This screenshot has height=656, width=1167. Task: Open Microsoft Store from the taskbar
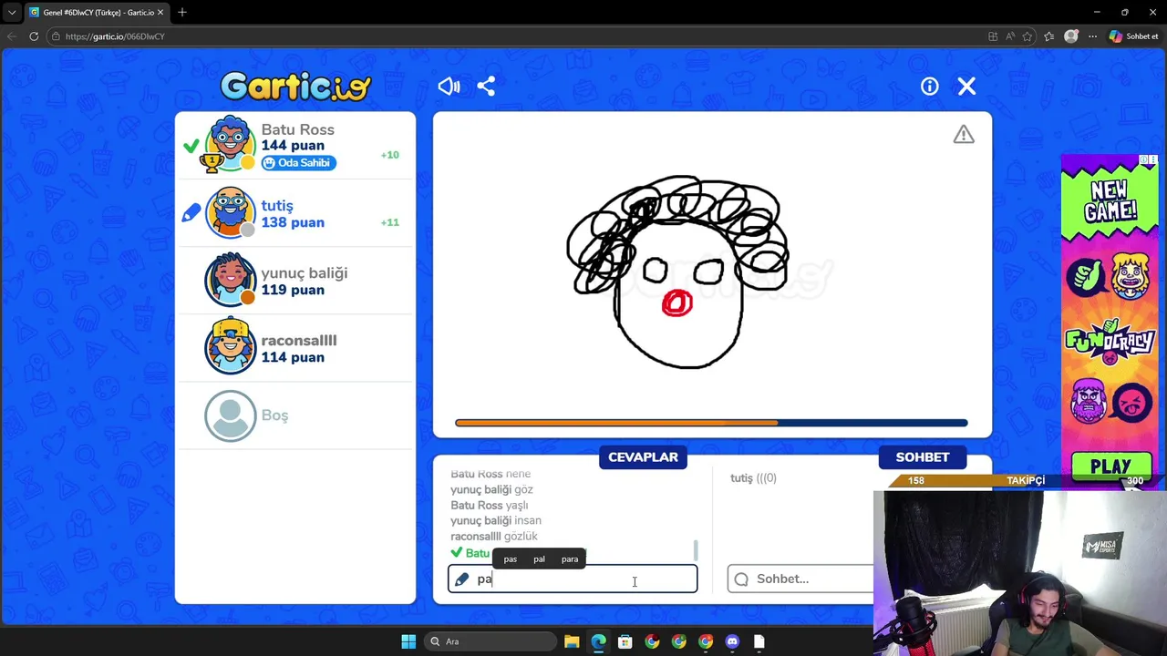tap(625, 641)
